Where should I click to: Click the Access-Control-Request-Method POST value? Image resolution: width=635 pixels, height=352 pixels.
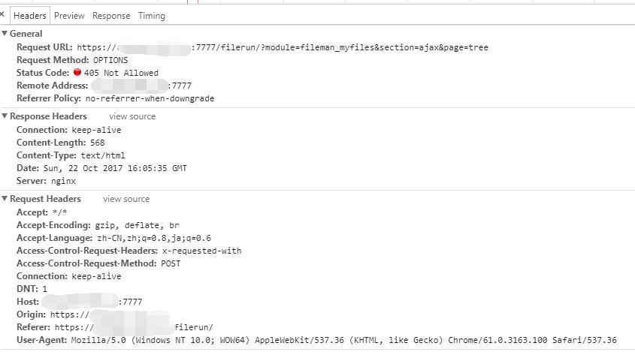tap(171, 263)
